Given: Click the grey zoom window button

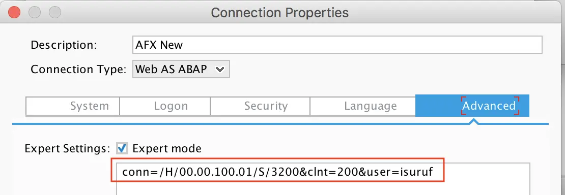Looking at the screenshot, I should click(55, 13).
